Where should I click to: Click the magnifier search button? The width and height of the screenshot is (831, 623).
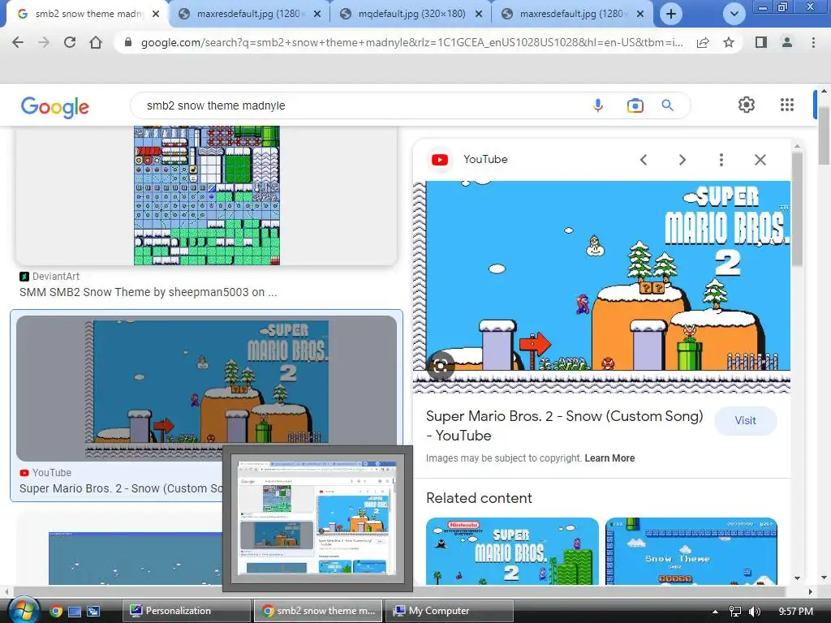click(x=667, y=105)
